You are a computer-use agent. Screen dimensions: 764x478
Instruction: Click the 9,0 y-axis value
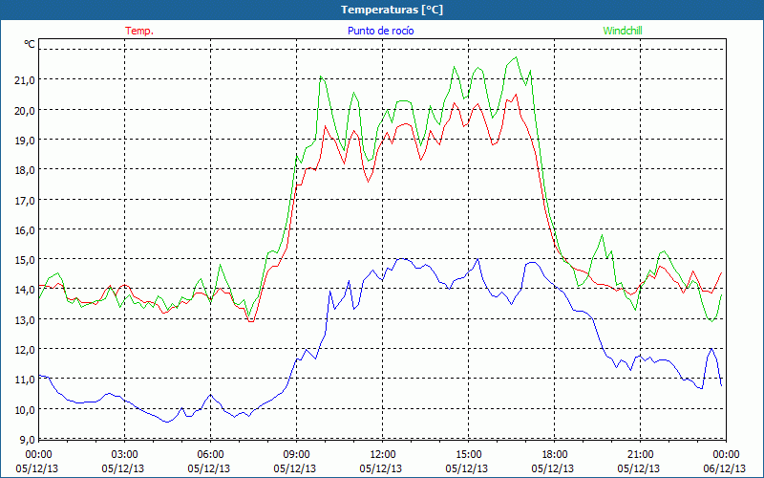coord(27,439)
